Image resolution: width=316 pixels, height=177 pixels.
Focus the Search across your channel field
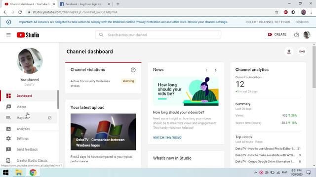point(158,35)
